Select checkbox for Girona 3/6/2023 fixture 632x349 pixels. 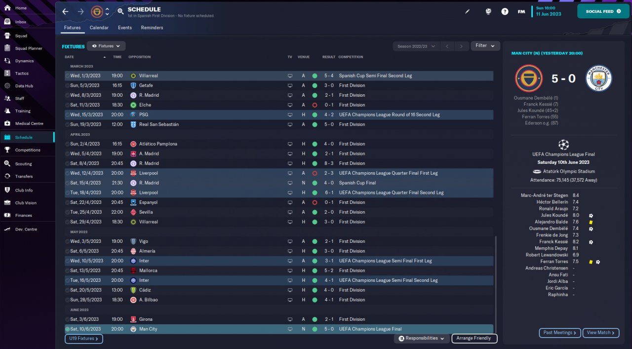67,319
